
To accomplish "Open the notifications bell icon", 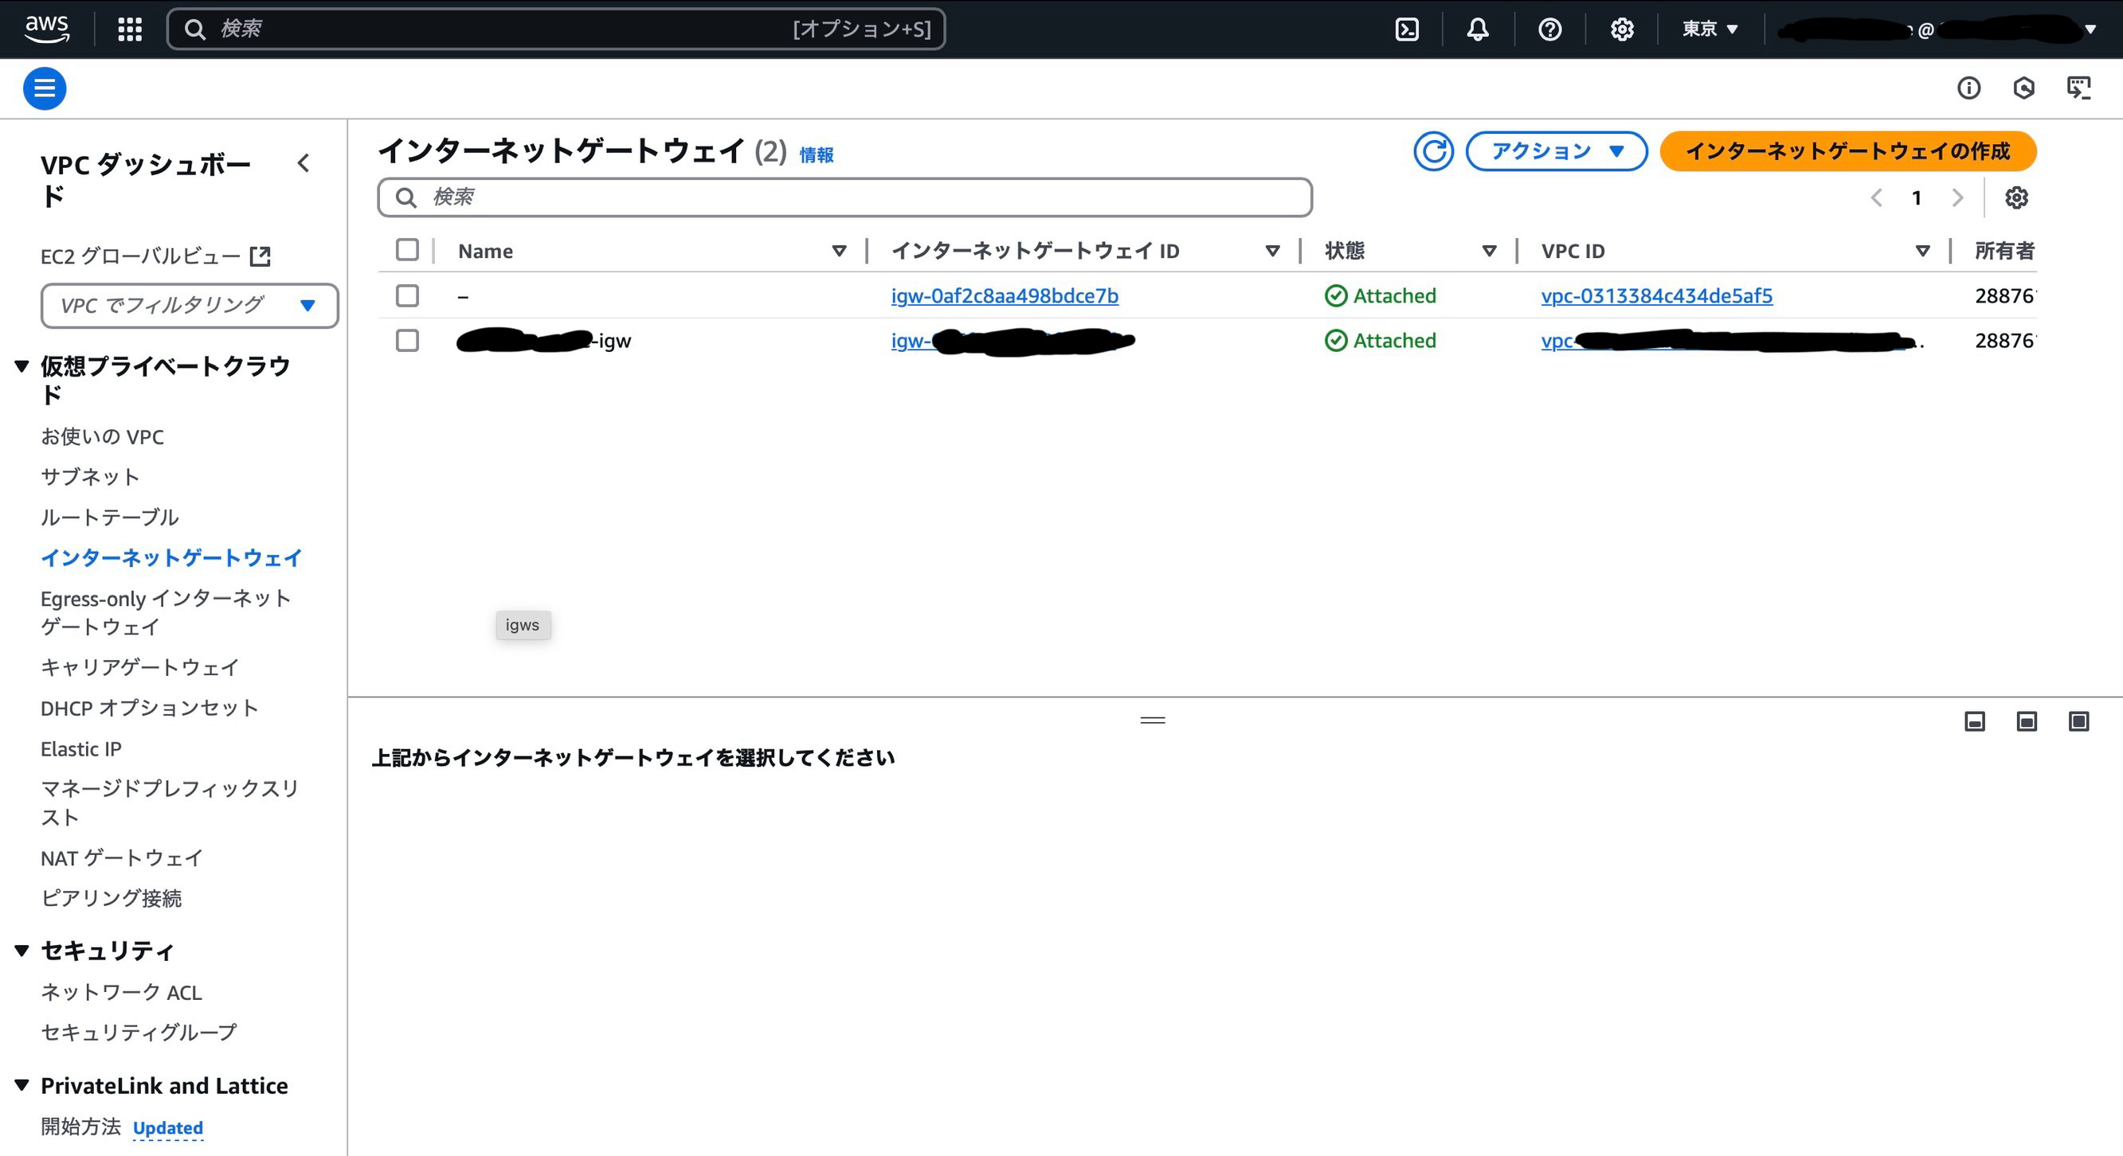I will click(1478, 29).
